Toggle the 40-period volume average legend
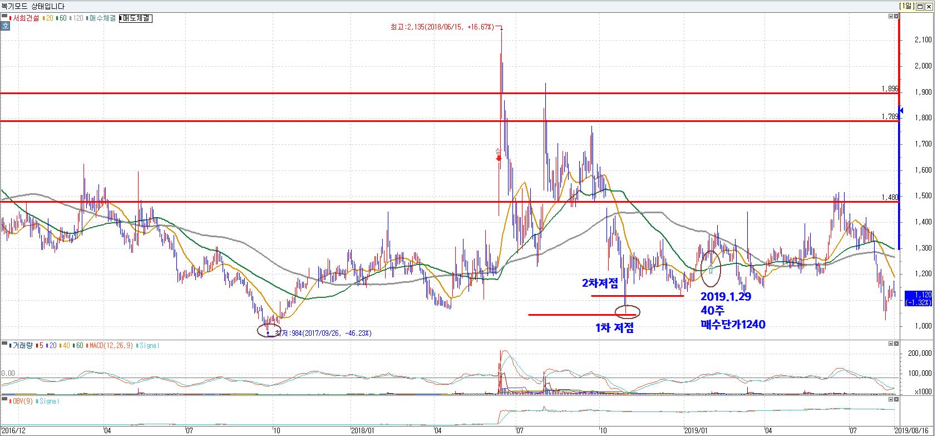Viewport: 937px width, 436px height. pyautogui.click(x=65, y=346)
